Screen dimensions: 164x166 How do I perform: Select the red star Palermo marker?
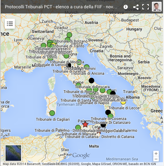click(x=85, y=124)
